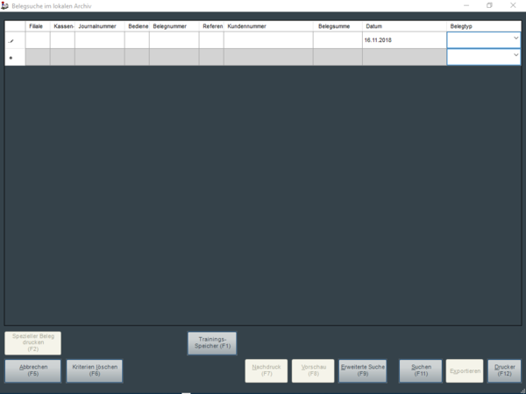Click the Datum column header
The width and height of the screenshot is (526, 394).
pos(403,26)
